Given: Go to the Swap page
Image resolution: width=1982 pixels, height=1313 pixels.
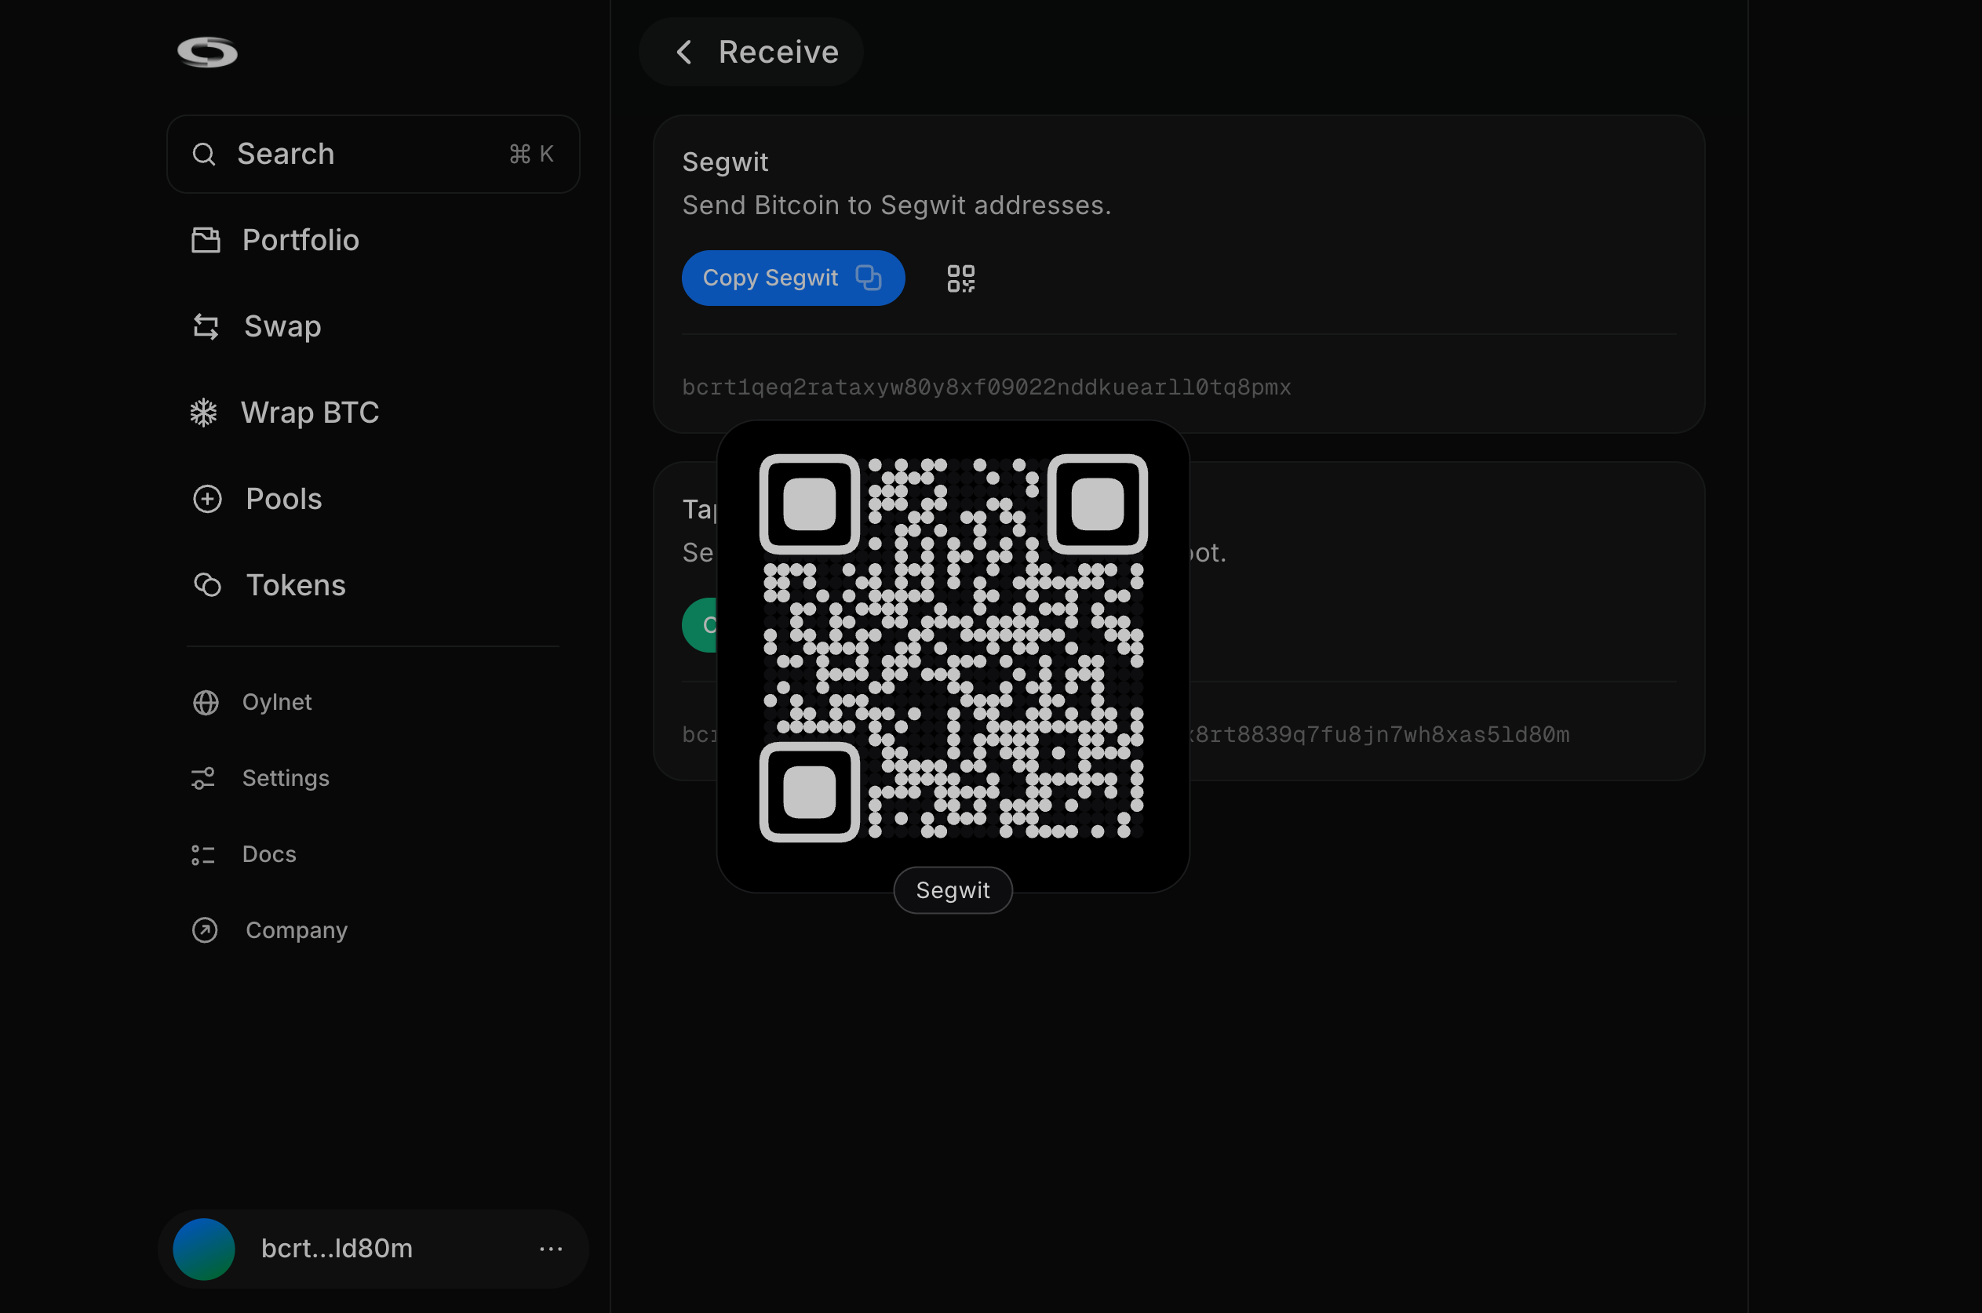Looking at the screenshot, I should (282, 326).
